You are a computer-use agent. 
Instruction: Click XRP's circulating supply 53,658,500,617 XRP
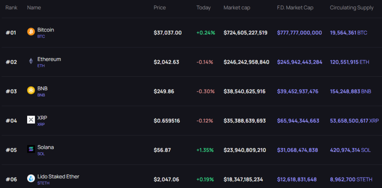(x=354, y=120)
